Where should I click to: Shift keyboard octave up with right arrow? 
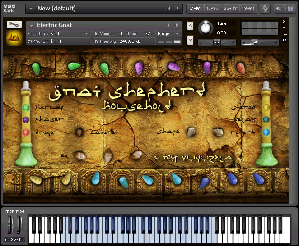[23, 240]
